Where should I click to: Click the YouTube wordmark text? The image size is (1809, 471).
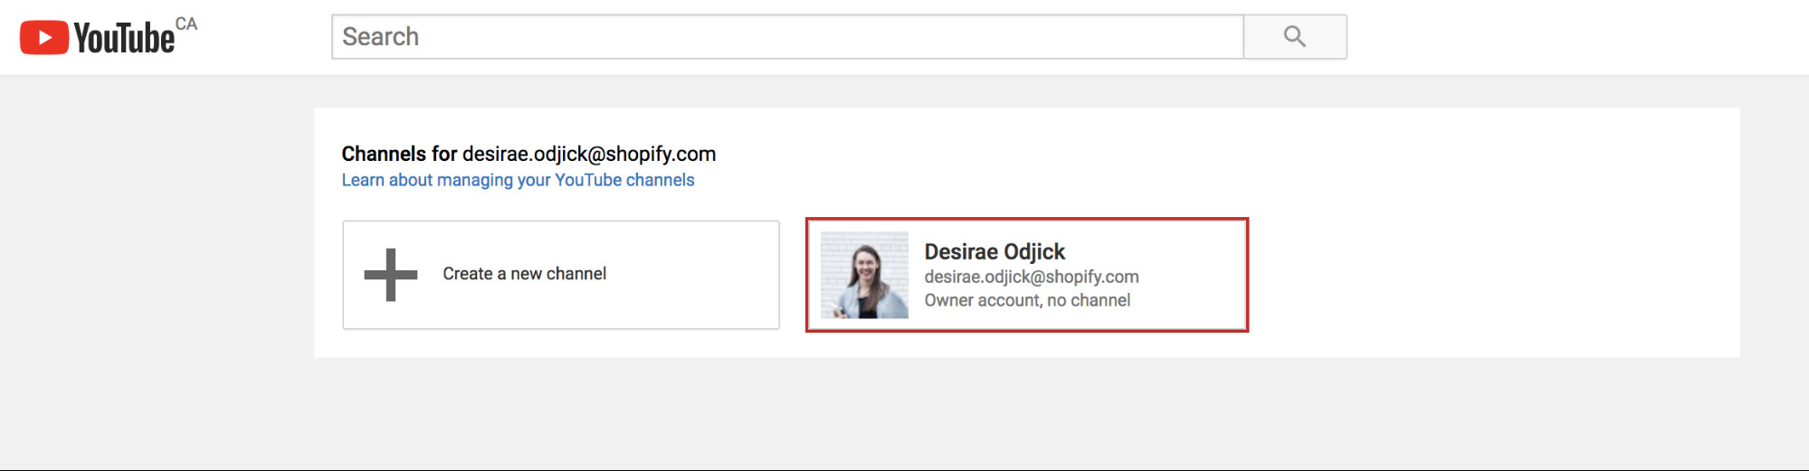click(x=124, y=39)
